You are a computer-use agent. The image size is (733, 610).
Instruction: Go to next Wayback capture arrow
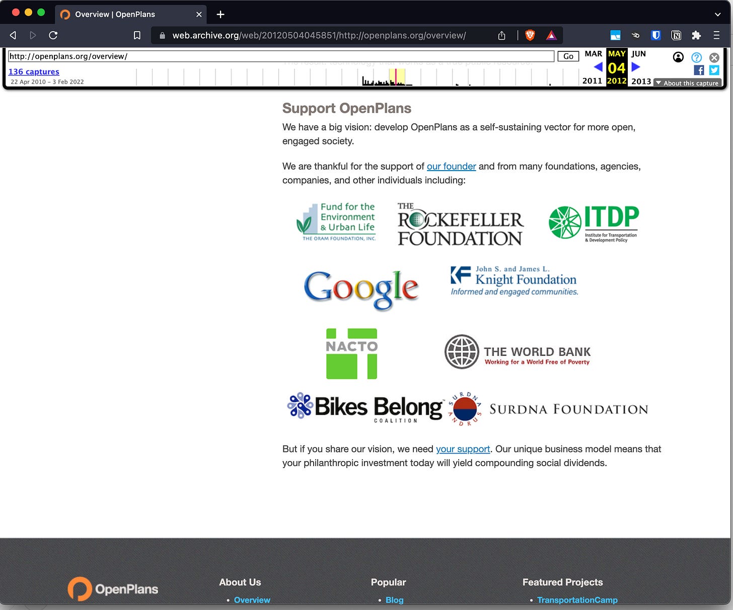pos(636,66)
